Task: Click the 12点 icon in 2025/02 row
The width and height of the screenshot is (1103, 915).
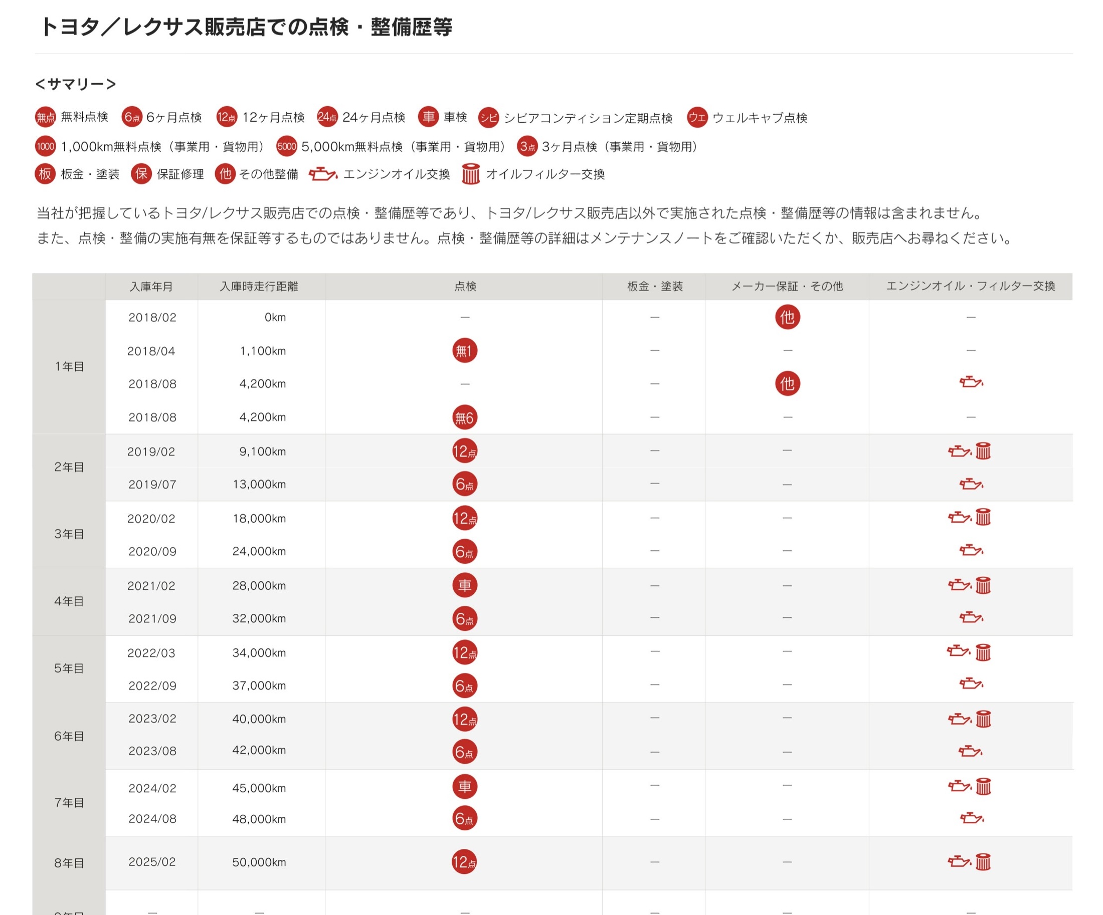Action: (x=464, y=861)
